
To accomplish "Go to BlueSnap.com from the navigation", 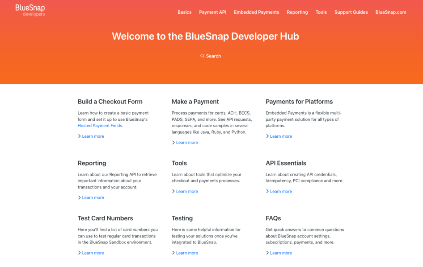I will click(391, 12).
